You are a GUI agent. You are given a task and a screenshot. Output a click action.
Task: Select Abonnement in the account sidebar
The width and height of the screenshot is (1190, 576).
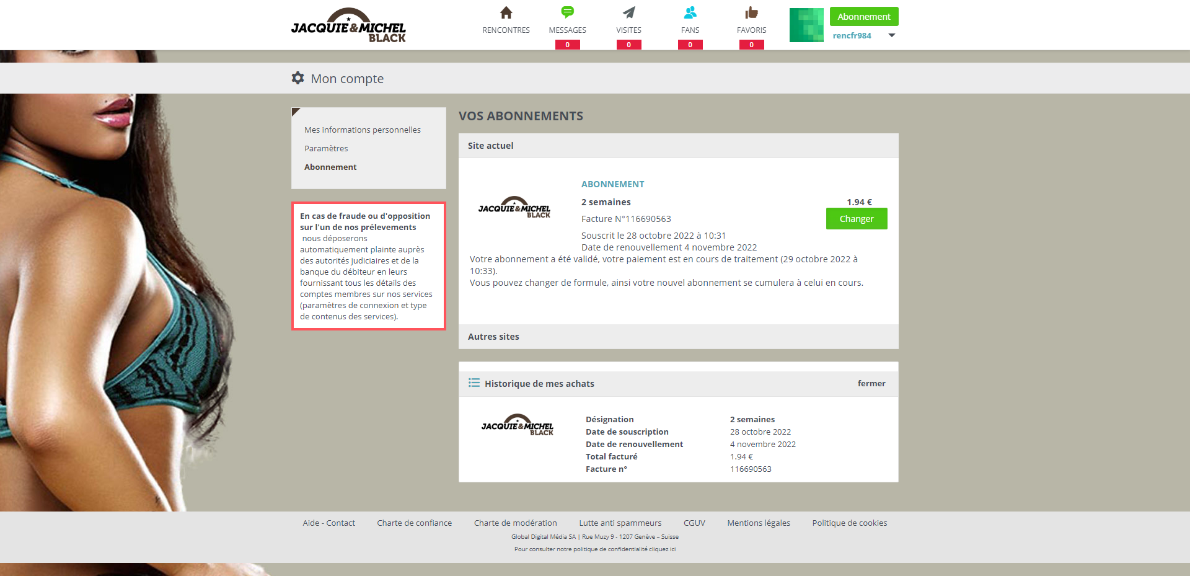[x=330, y=167]
